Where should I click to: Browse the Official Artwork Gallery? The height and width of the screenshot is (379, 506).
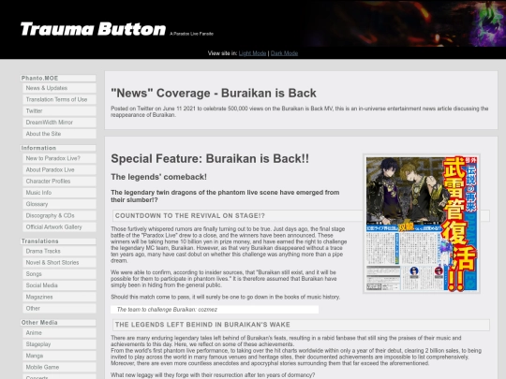59,226
